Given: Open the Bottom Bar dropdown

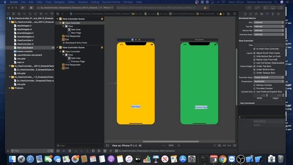Looking at the screenshot, I should pos(269,31).
